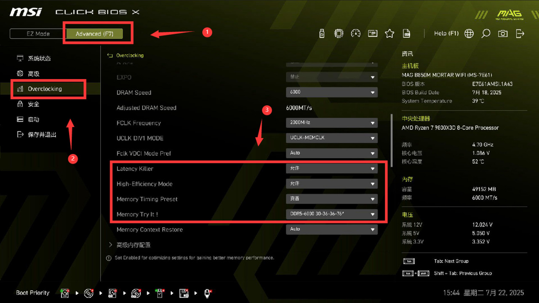This screenshot has height=303, width=539.
Task: Click the CPU chip icon in top toolbar
Action: pyautogui.click(x=339, y=34)
